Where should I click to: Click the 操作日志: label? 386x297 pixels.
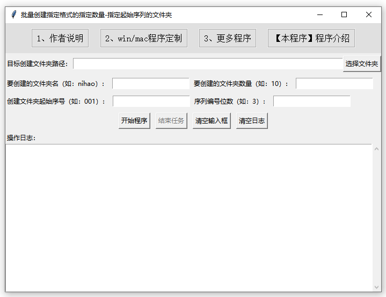[21, 138]
